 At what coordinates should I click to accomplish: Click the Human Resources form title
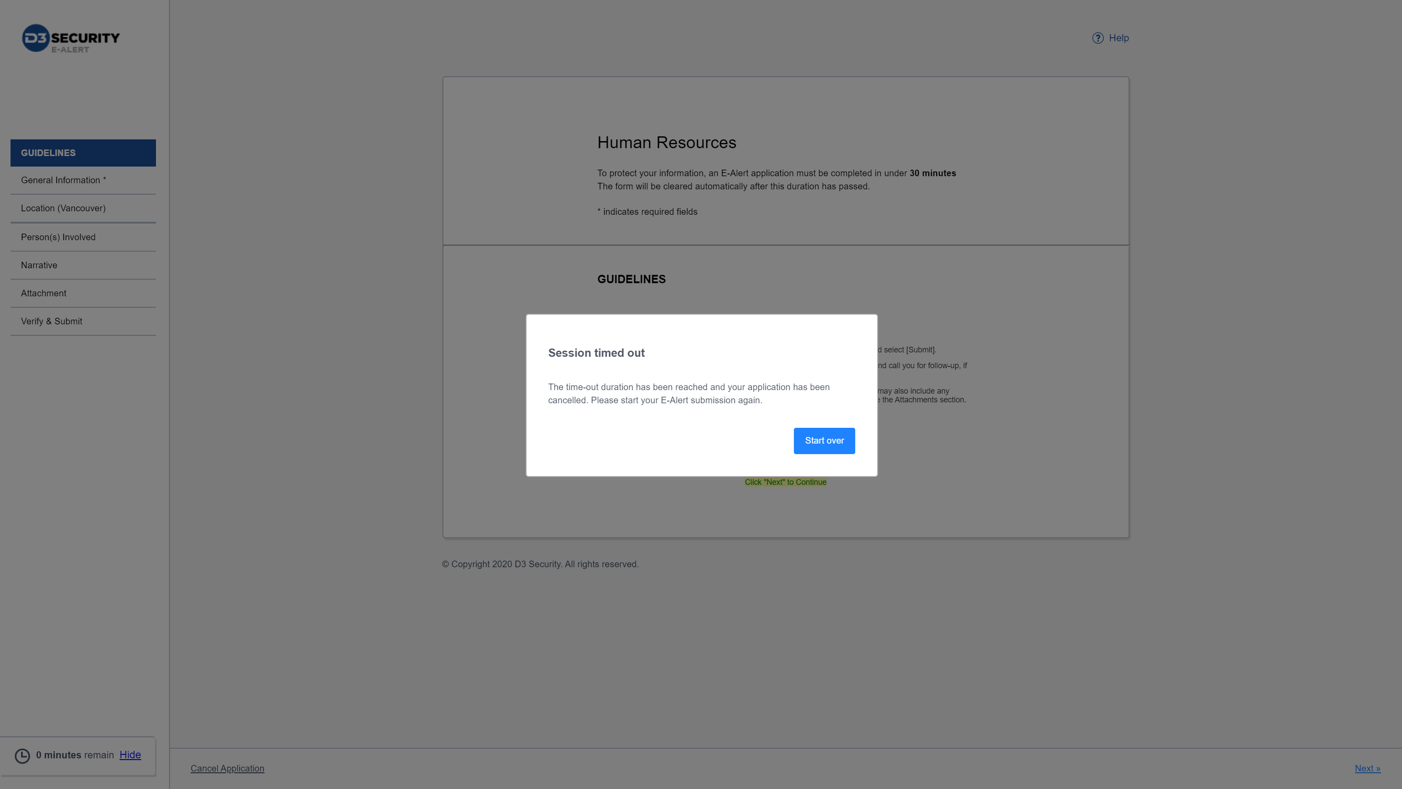tap(666, 142)
